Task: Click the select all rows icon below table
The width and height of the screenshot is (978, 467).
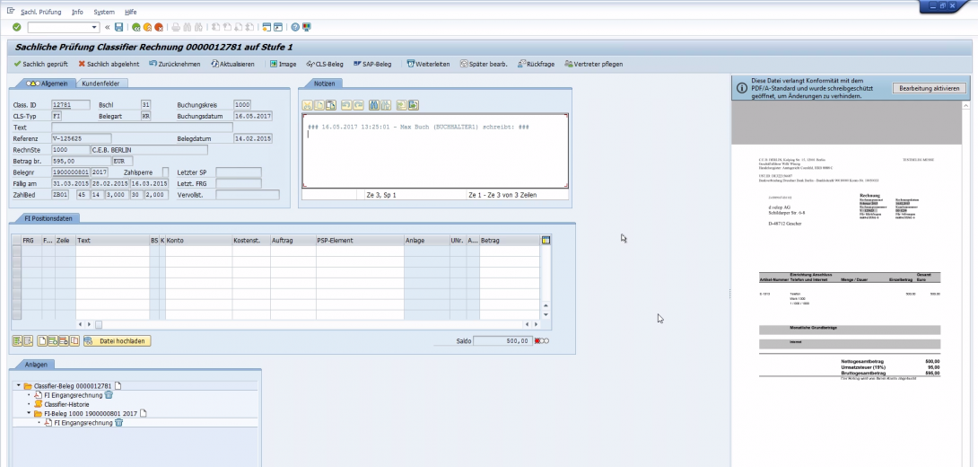Action: (17, 341)
